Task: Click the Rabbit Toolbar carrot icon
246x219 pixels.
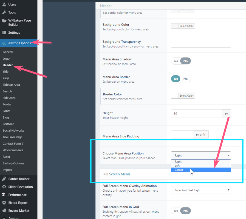Action: [x=4, y=179]
